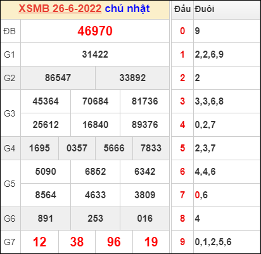Select G5 number 3809
The image size is (261, 254).
(145, 195)
